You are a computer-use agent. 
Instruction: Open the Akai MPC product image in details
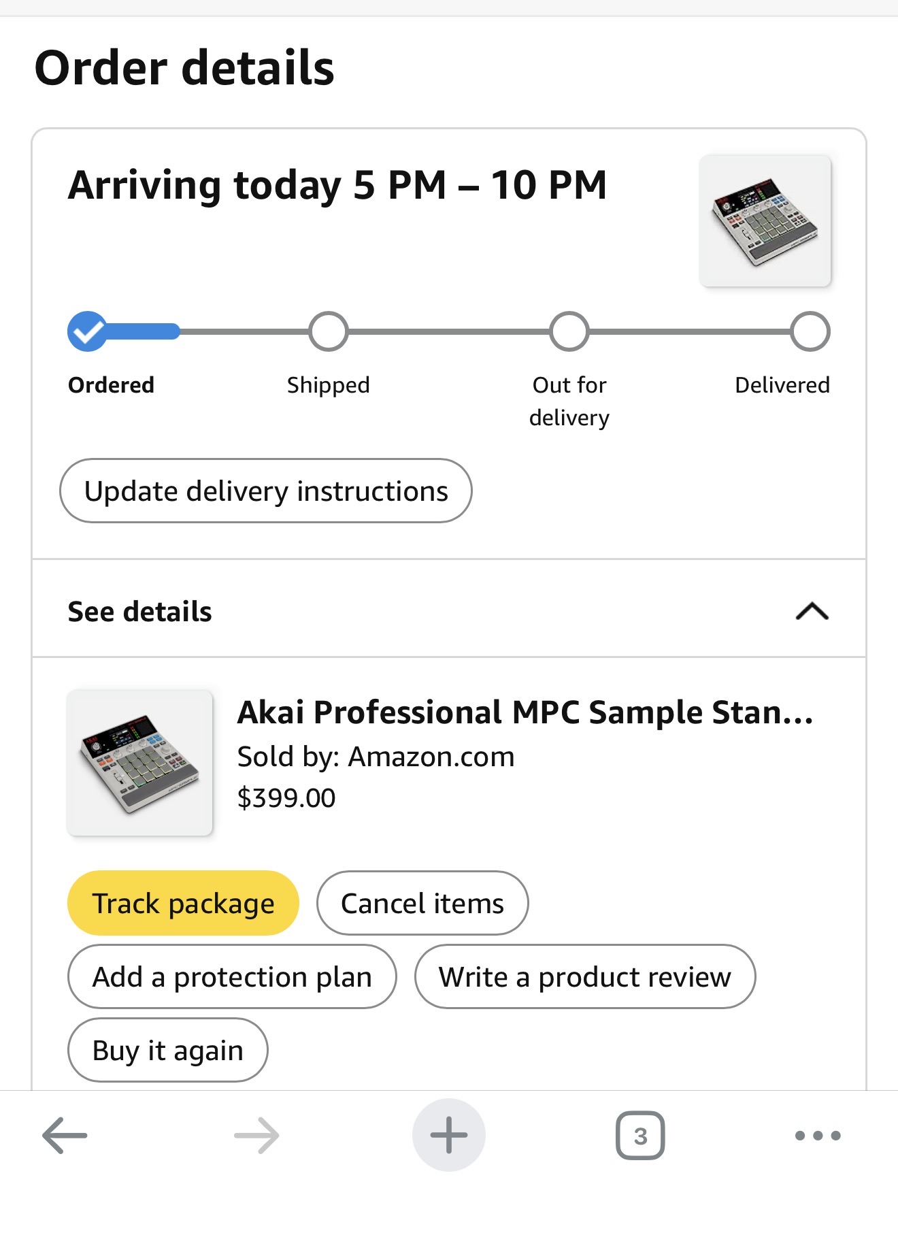click(x=140, y=763)
